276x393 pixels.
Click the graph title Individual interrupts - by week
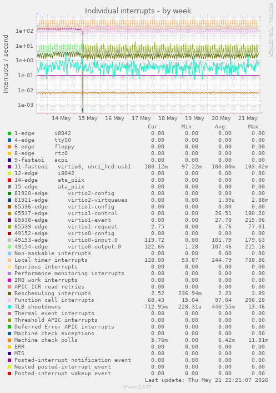(x=138, y=11)
